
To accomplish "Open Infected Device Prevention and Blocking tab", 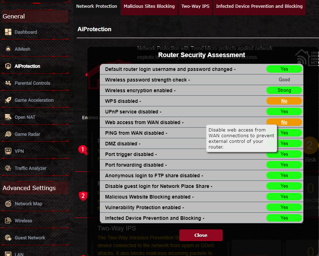I will (259, 6).
